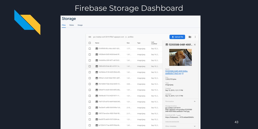This screenshot has width=258, height=129.
Task: Select checkbox for file 1dc9bb6a
Action: (x=90, y=72)
